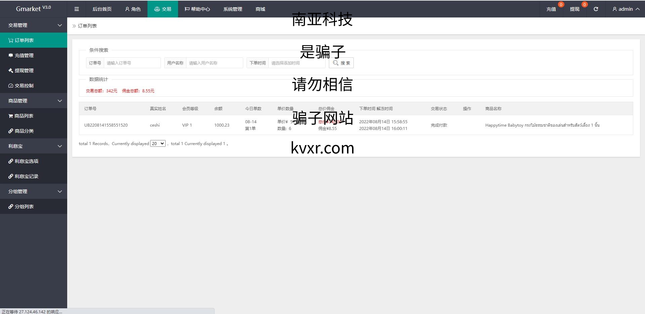This screenshot has height=314, width=645.
Task: Click the 2022年08月14日 15:58:55 order time
Action: pos(383,122)
